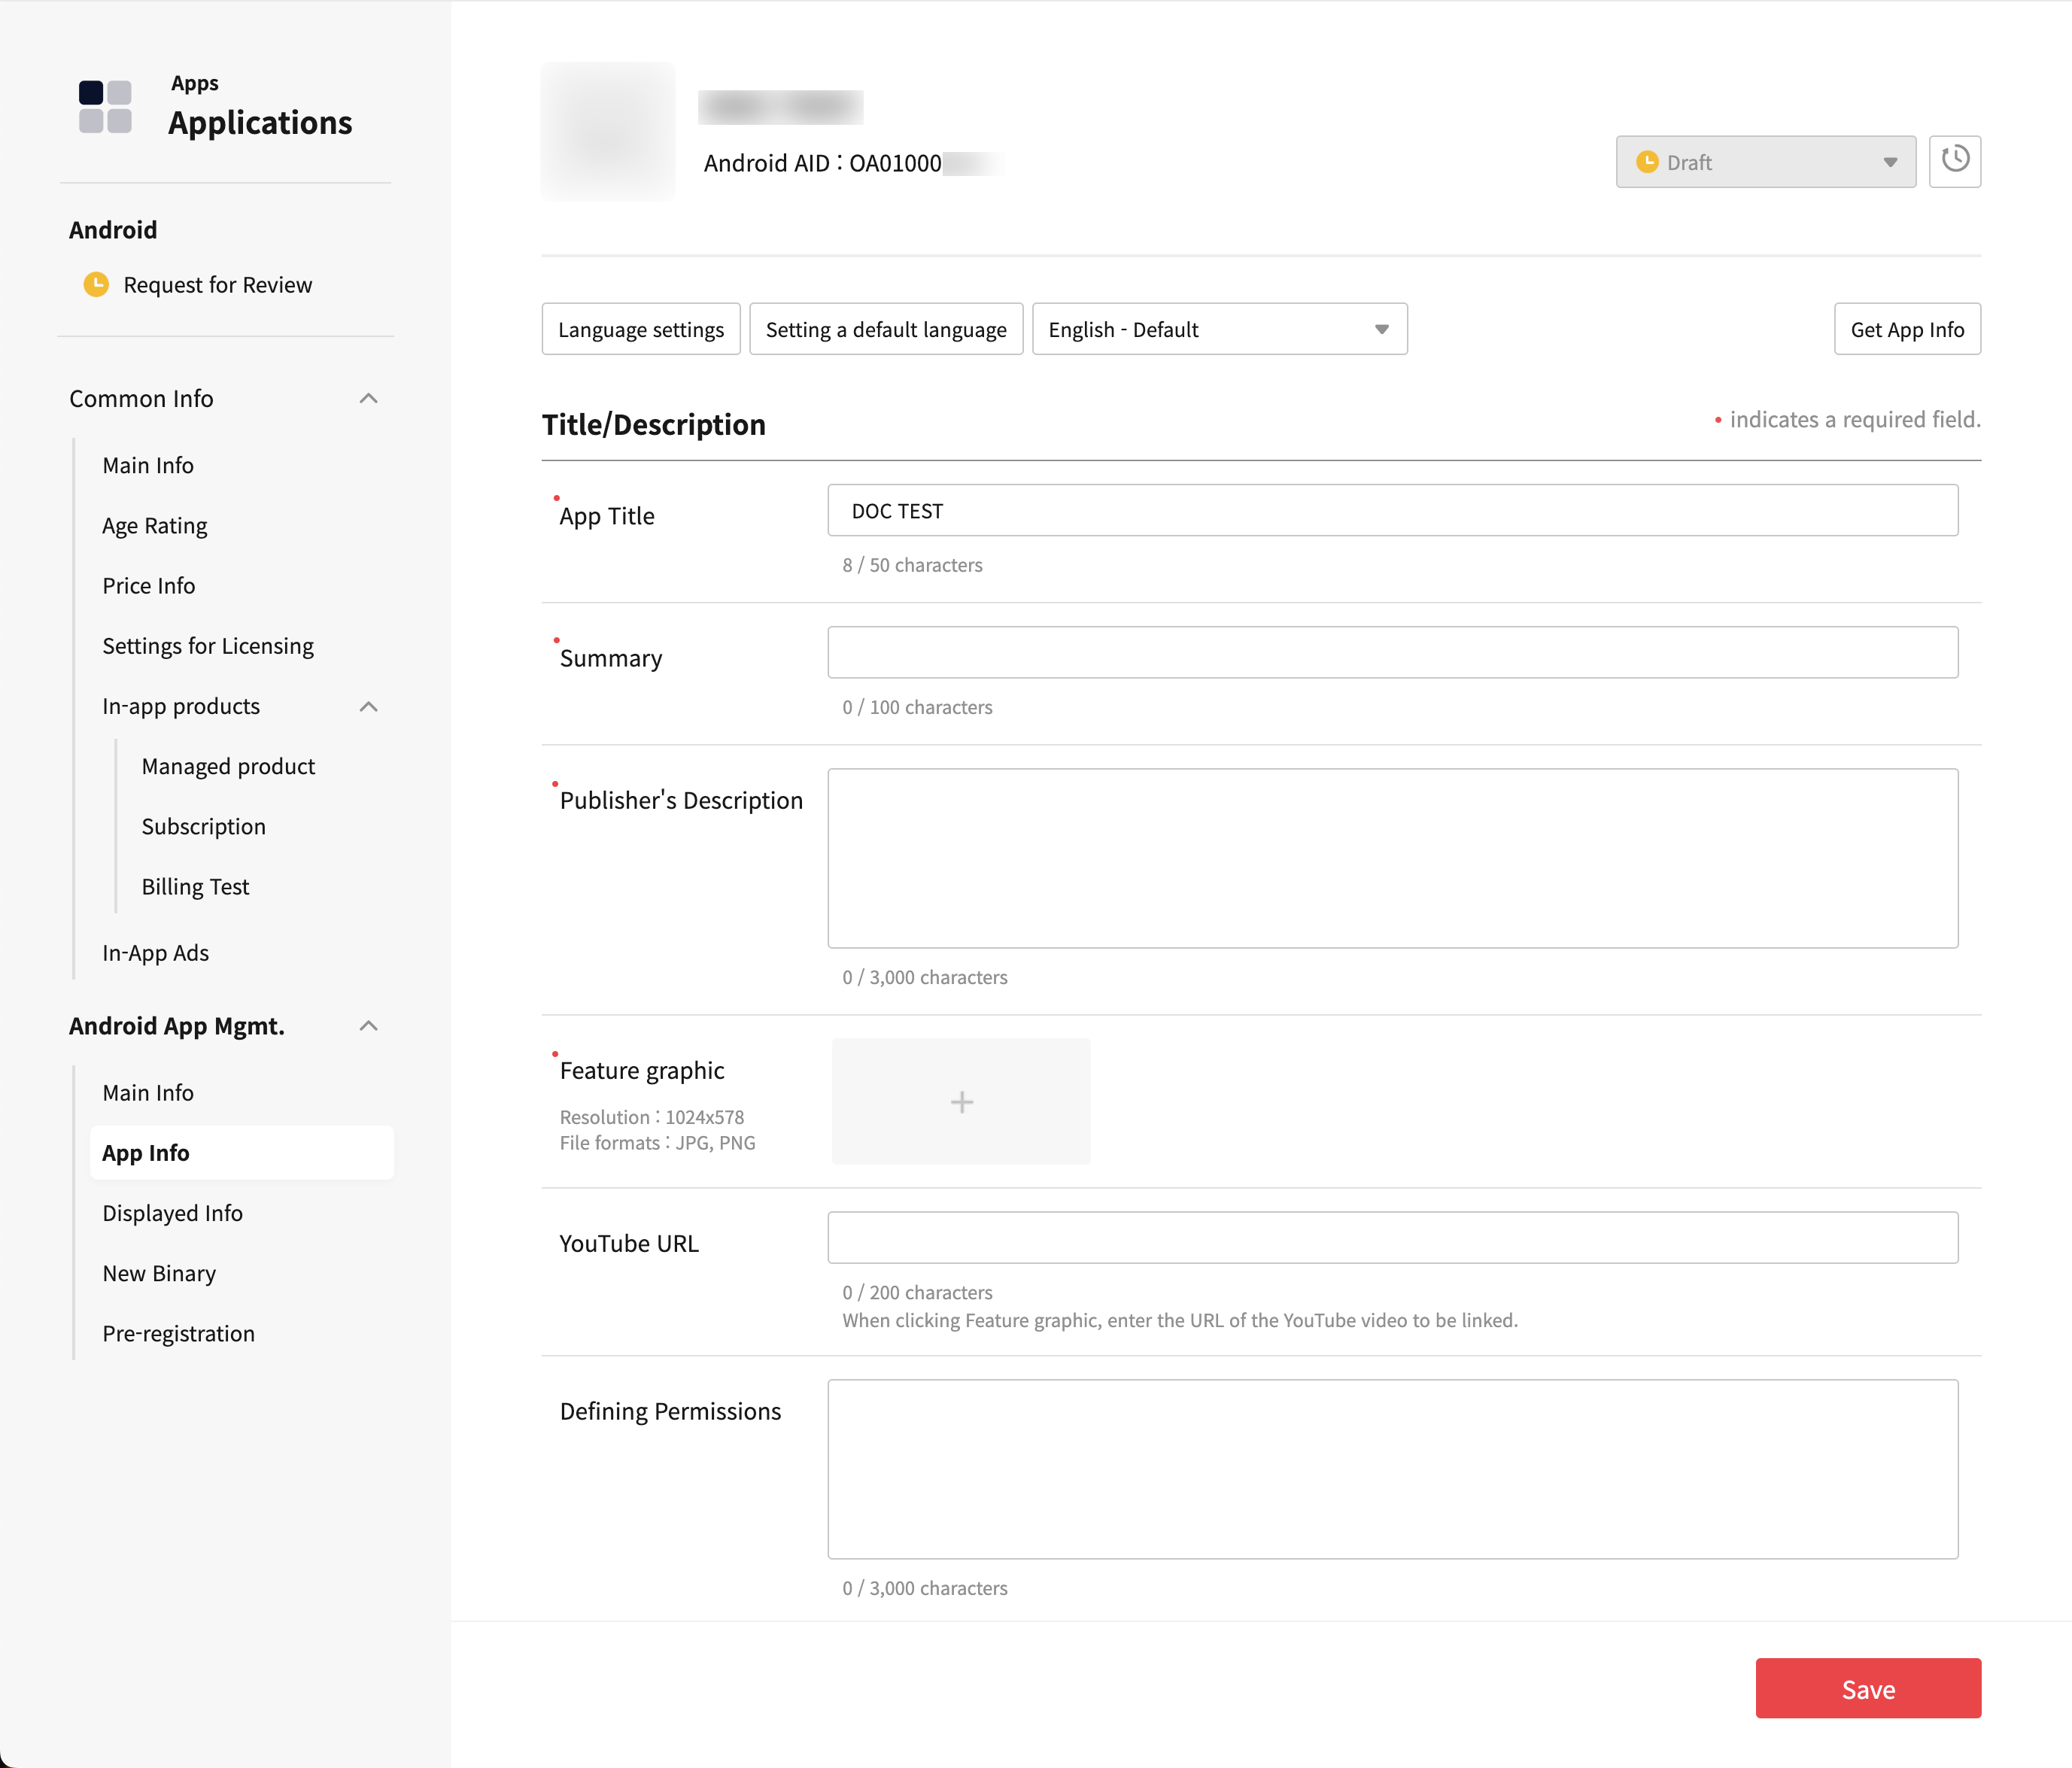The width and height of the screenshot is (2072, 1768).
Task: Click the Language settings button
Action: pyautogui.click(x=641, y=330)
